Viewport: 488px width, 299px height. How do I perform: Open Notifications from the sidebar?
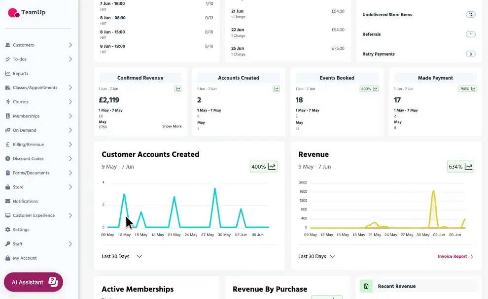(24, 201)
